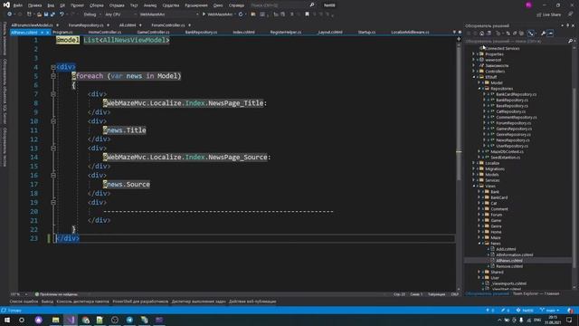The height and width of the screenshot is (326, 579).
Task: Select Remove.cshtml under the News folder
Action: (509, 266)
